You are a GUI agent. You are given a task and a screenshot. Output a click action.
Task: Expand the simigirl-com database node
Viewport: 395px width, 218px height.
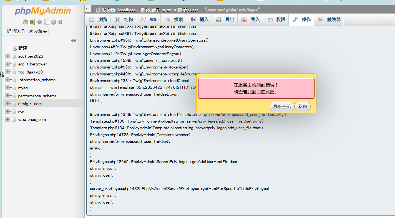(x=7, y=104)
